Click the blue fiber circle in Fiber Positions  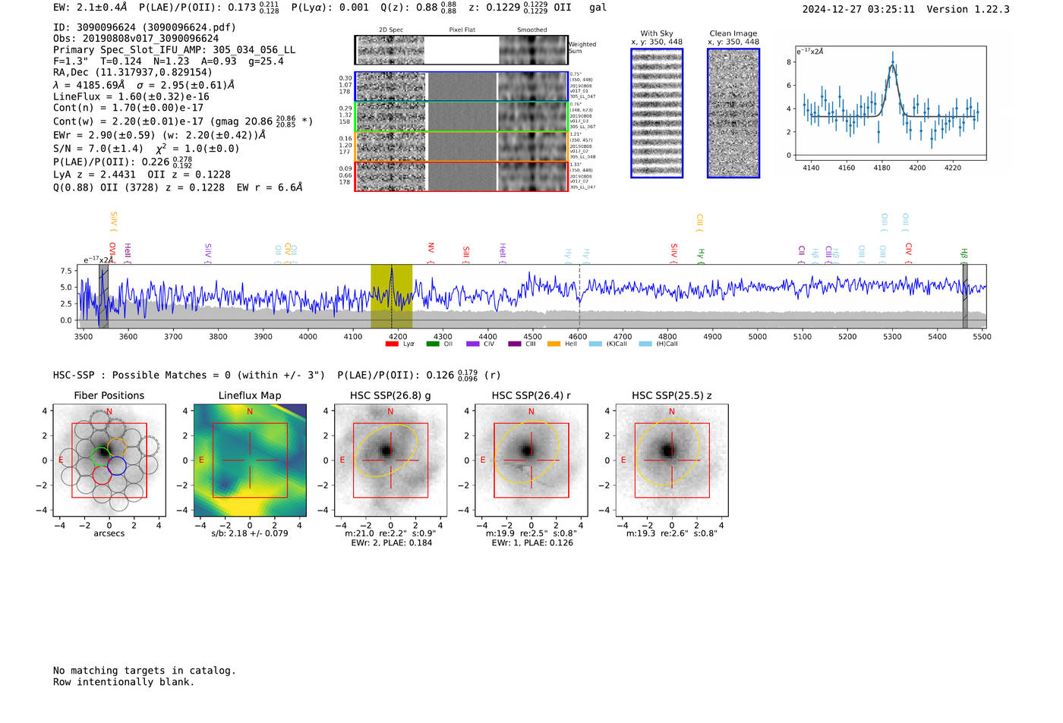point(117,466)
